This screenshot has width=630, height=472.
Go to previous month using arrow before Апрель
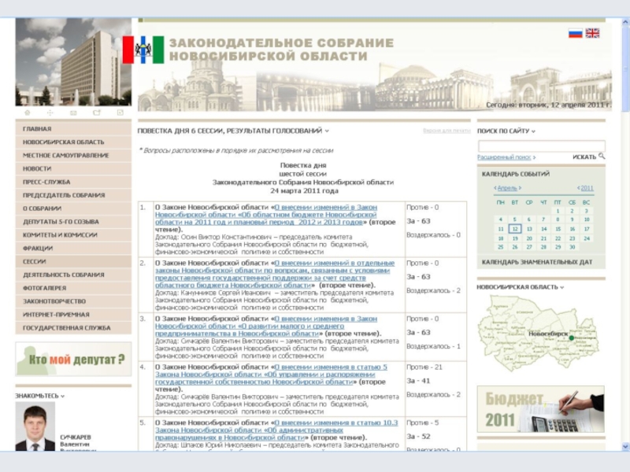pos(495,188)
